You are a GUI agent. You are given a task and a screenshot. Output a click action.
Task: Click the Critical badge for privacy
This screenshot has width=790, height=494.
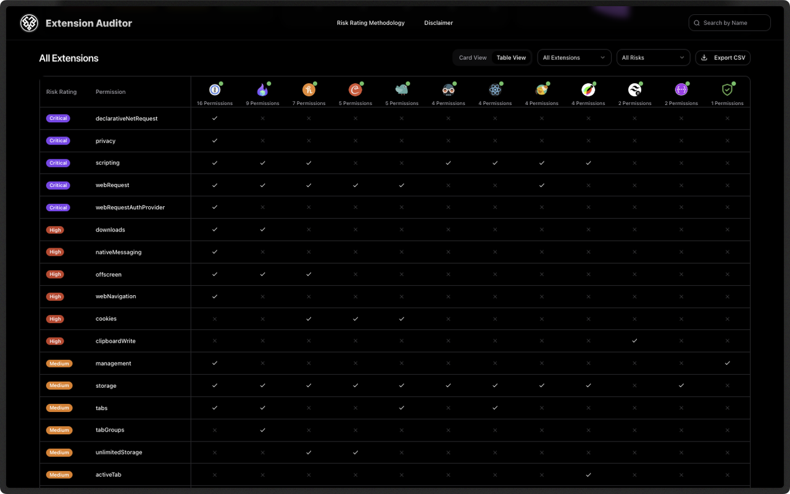point(58,140)
